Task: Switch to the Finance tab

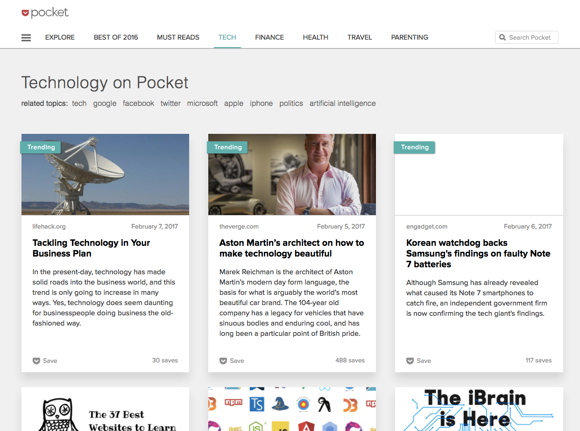Action: click(269, 37)
